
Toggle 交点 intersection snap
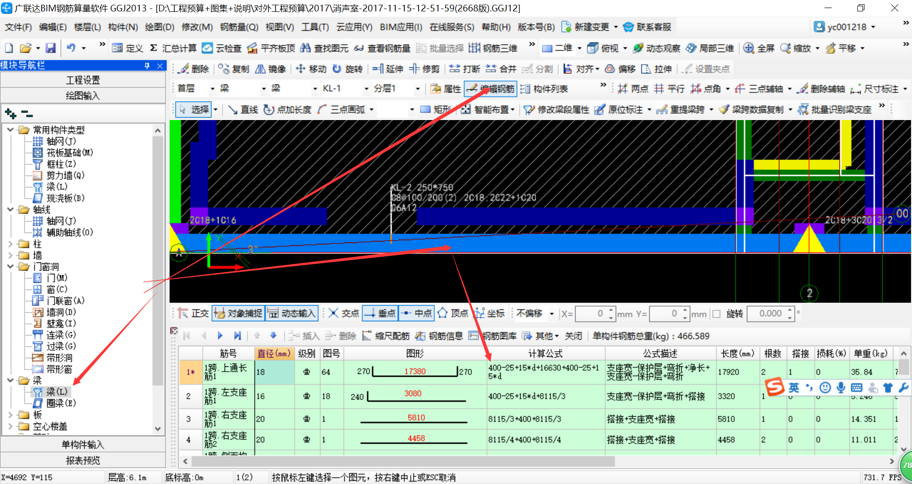pos(343,313)
